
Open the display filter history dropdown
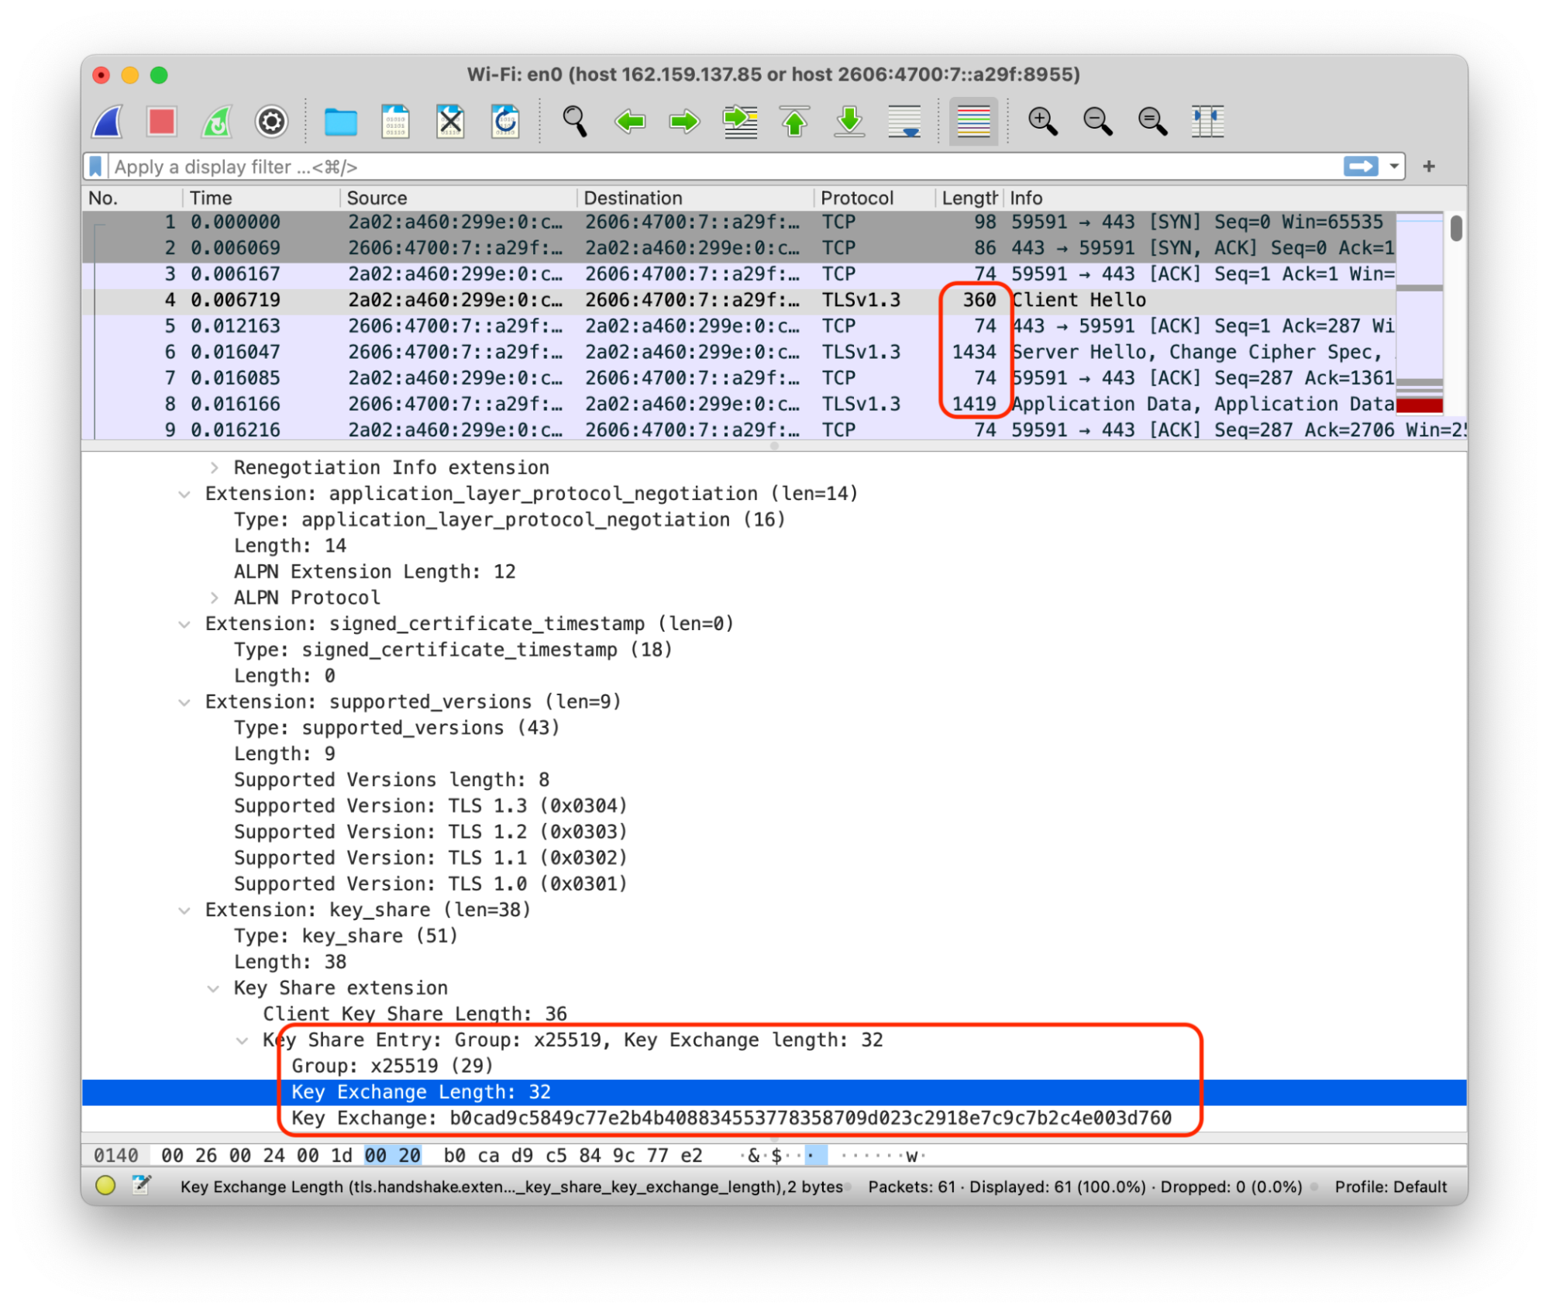coord(1394,167)
